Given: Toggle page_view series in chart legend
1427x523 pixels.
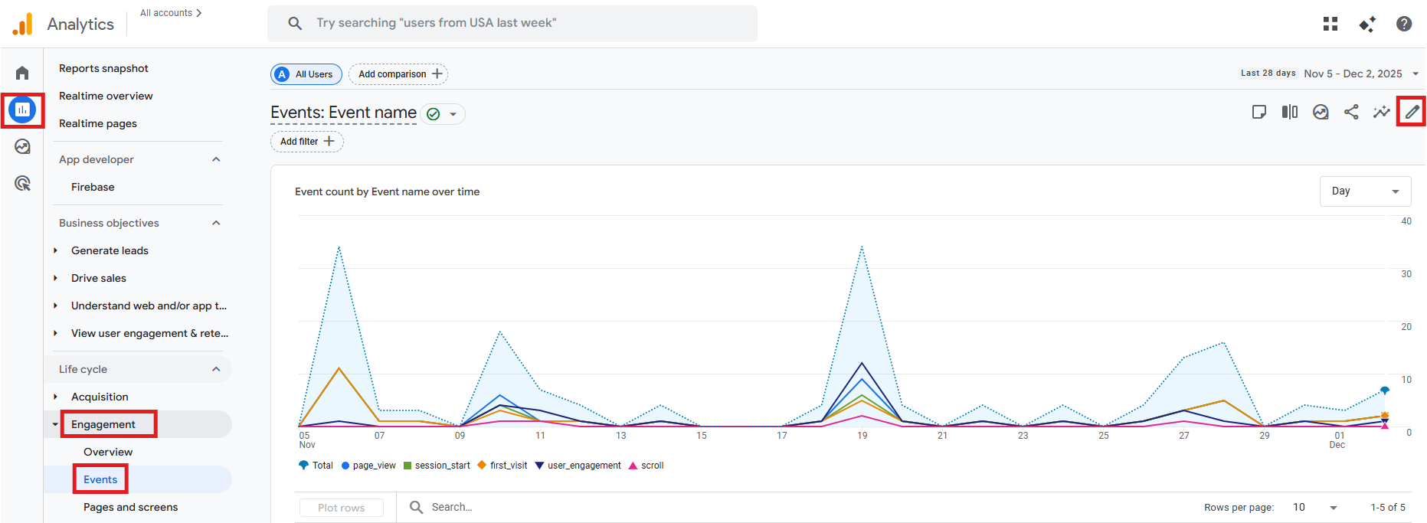Looking at the screenshot, I should coord(368,466).
